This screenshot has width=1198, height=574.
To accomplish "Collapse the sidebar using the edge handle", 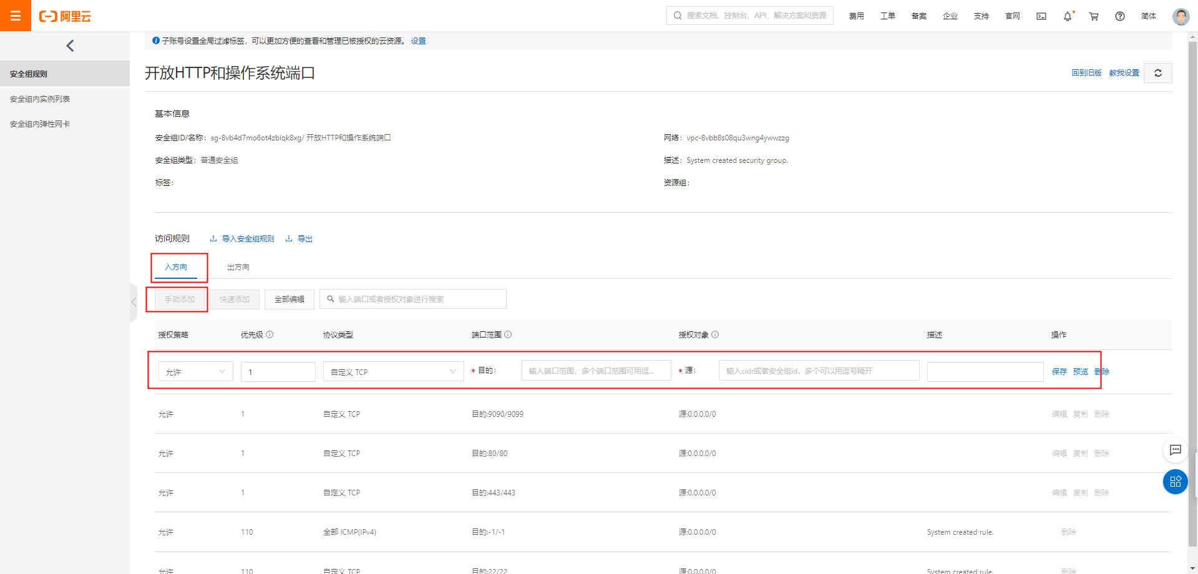I will point(134,302).
